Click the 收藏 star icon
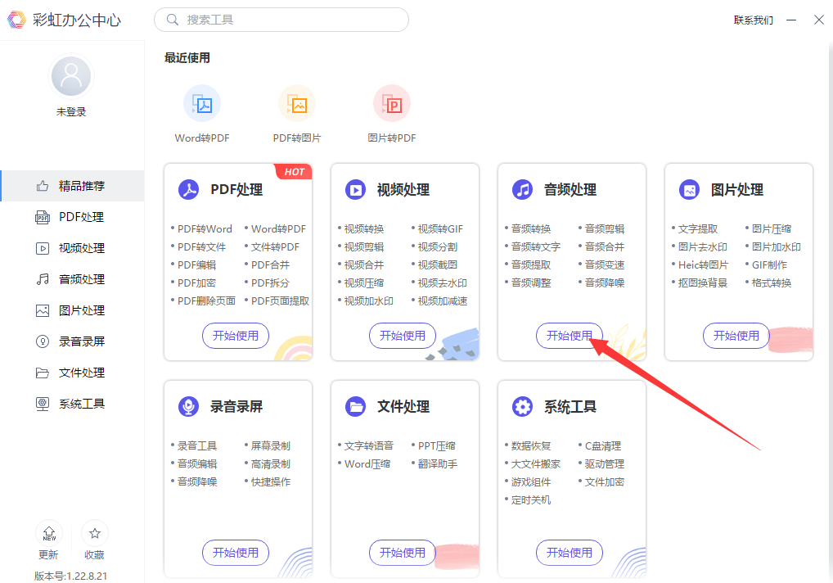This screenshot has height=583, width=833. [95, 534]
